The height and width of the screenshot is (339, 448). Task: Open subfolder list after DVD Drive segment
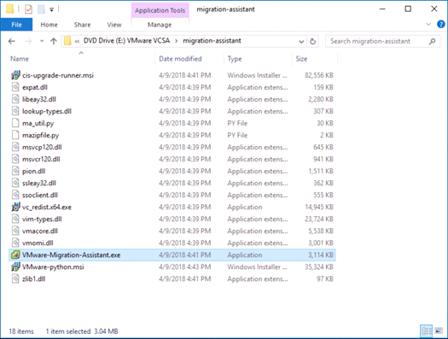pyautogui.click(x=177, y=41)
